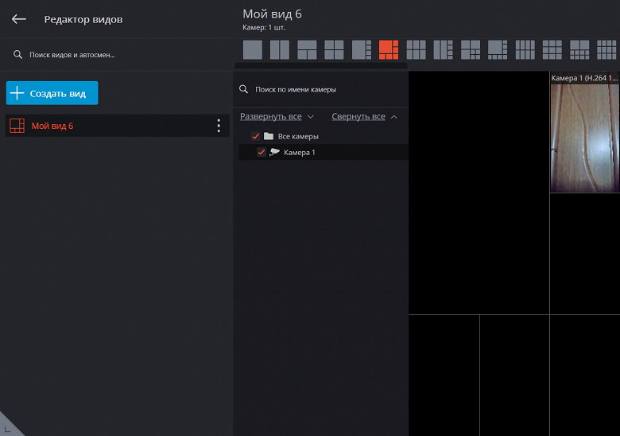This screenshot has height=436, width=620.
Task: Uncheck the Камера 1 checkbox
Action: [262, 152]
